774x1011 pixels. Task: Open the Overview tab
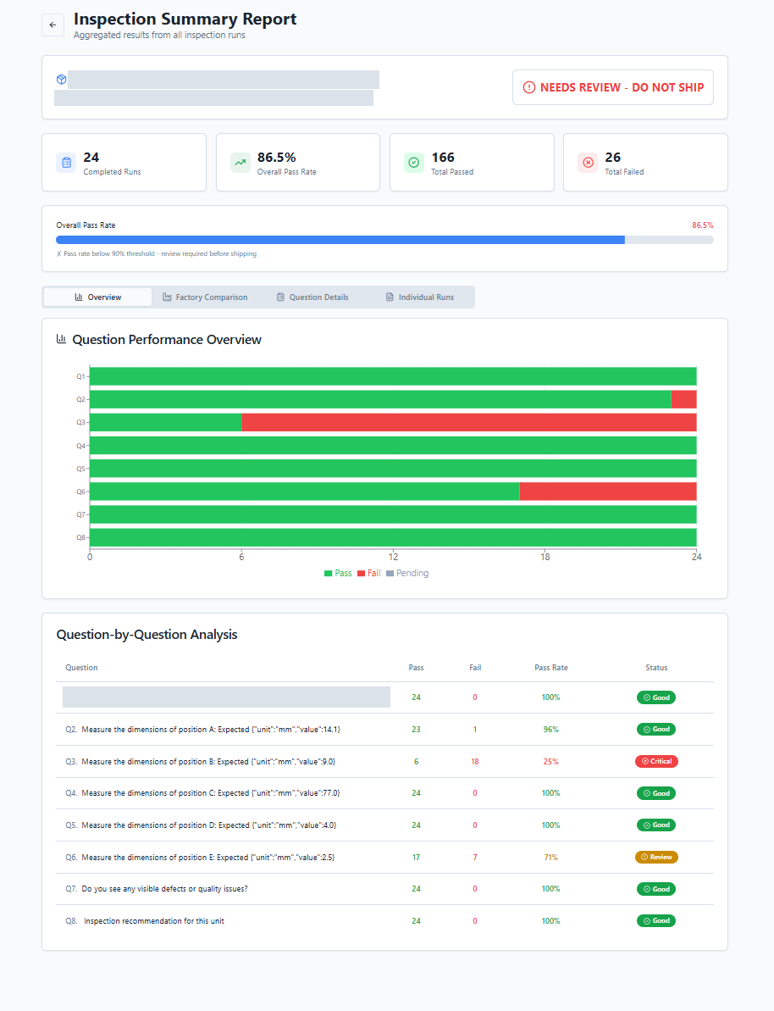[98, 297]
